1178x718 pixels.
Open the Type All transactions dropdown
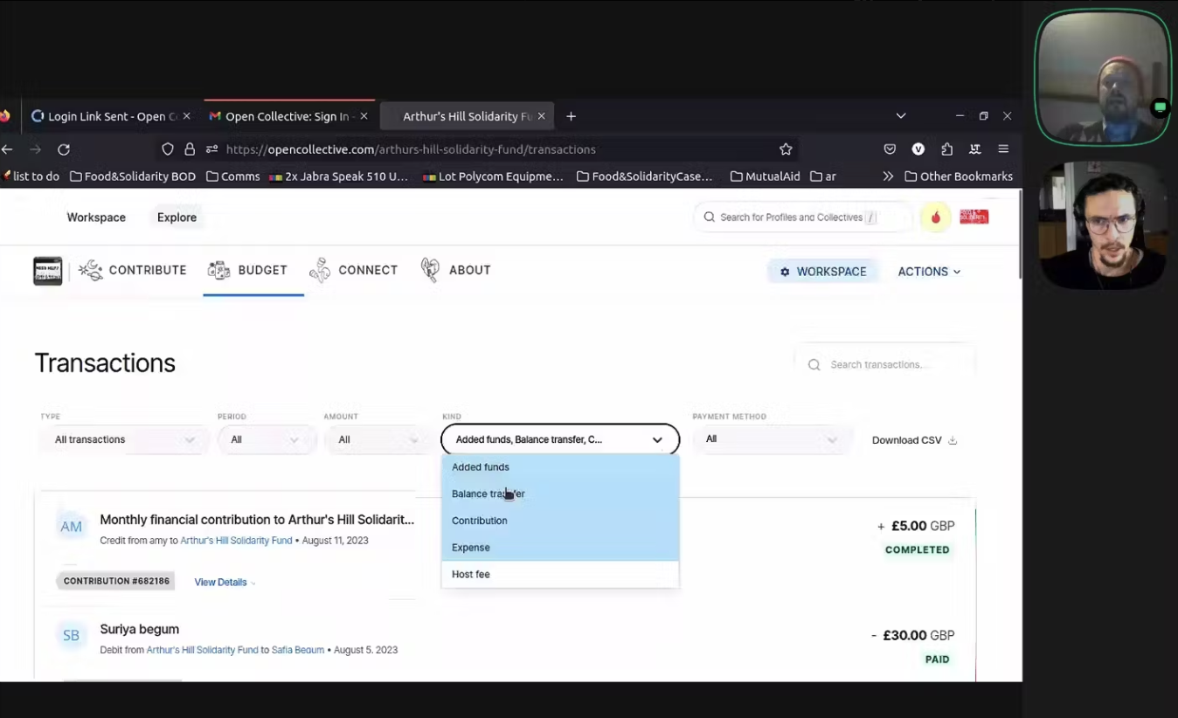coord(124,439)
